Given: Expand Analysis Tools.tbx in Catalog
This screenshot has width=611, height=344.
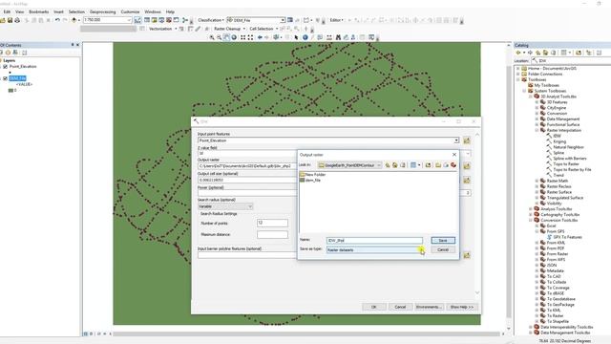Looking at the screenshot, I should click(531, 209).
